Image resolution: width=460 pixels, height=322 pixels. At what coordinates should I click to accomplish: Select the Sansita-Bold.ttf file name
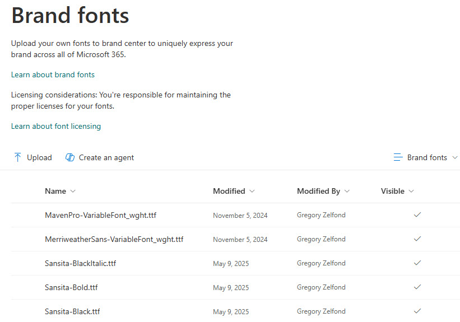71,287
